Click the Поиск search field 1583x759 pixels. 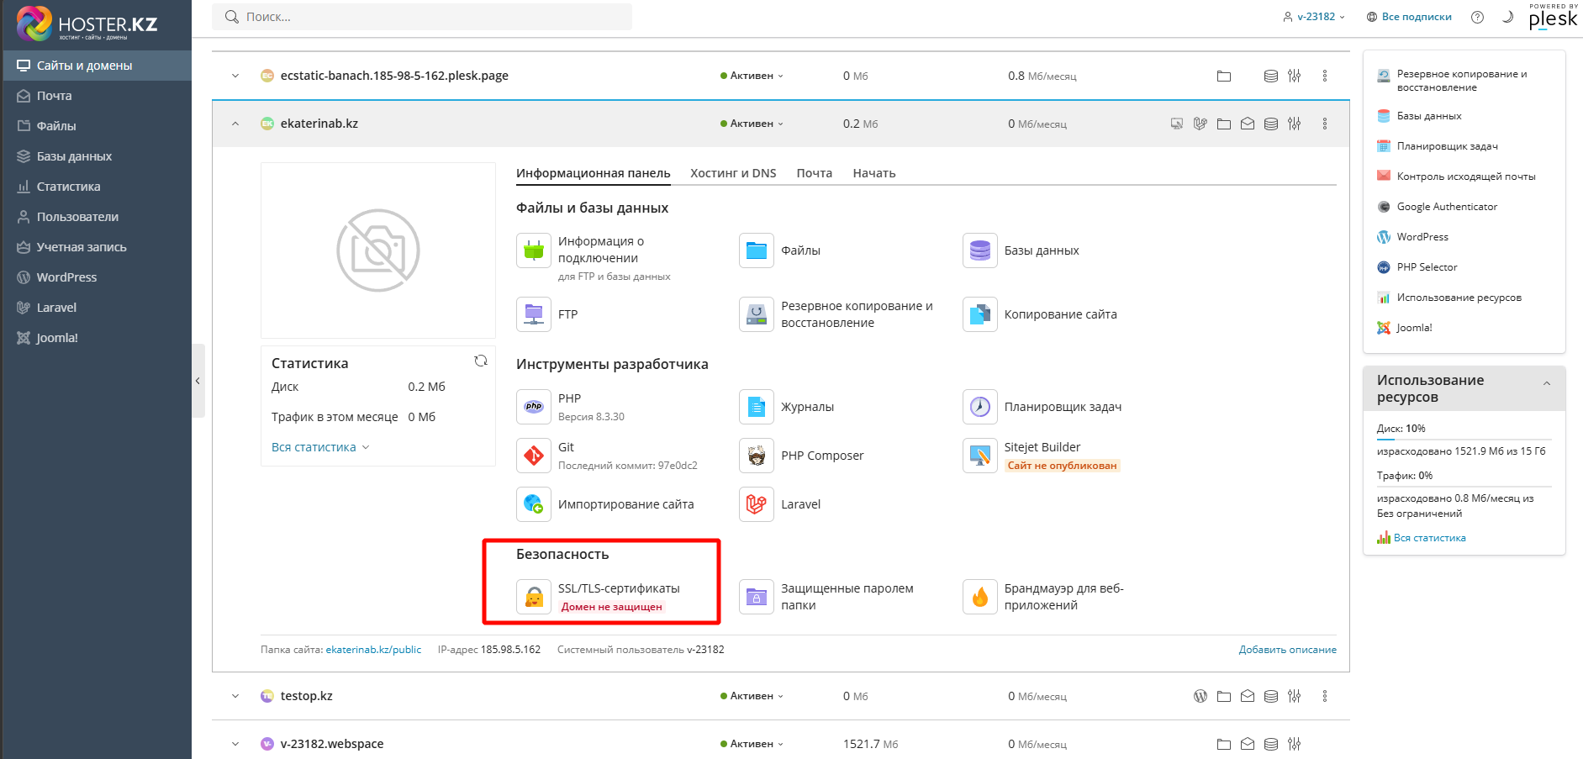pos(429,17)
